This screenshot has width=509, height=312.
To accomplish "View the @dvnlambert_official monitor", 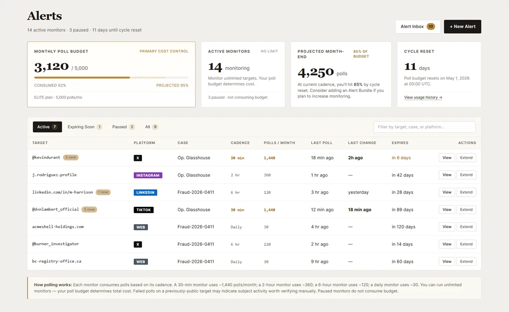I will pyautogui.click(x=447, y=209).
